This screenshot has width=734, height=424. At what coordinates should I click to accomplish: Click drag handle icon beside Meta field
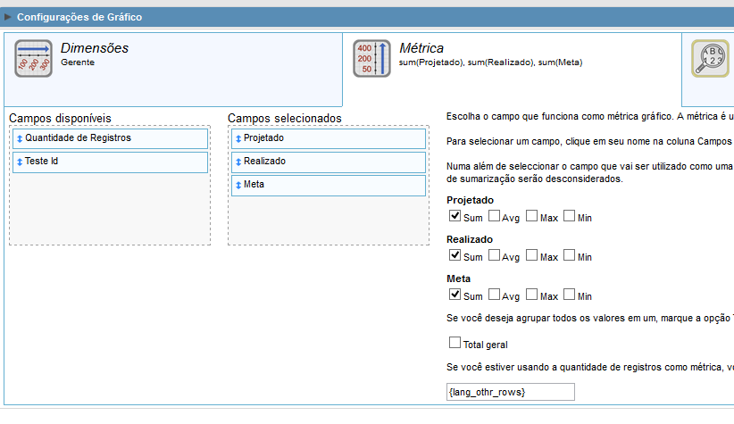point(238,186)
